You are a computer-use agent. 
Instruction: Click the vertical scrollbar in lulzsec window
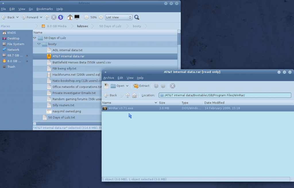179,39
